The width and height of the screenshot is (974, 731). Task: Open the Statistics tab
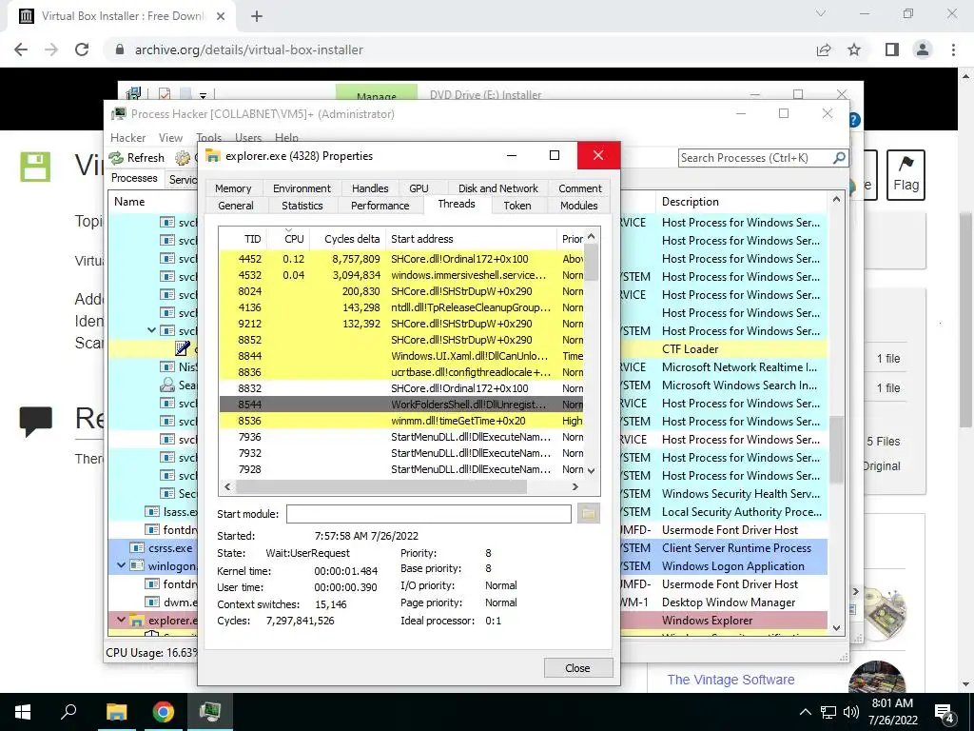pyautogui.click(x=302, y=206)
